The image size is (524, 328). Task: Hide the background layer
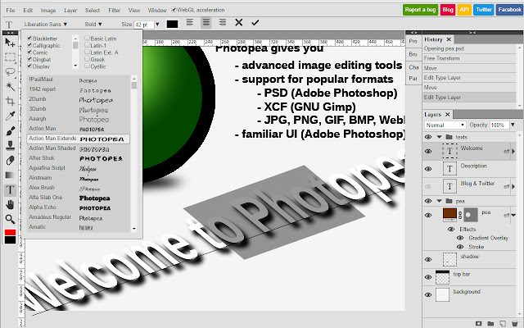click(x=428, y=295)
